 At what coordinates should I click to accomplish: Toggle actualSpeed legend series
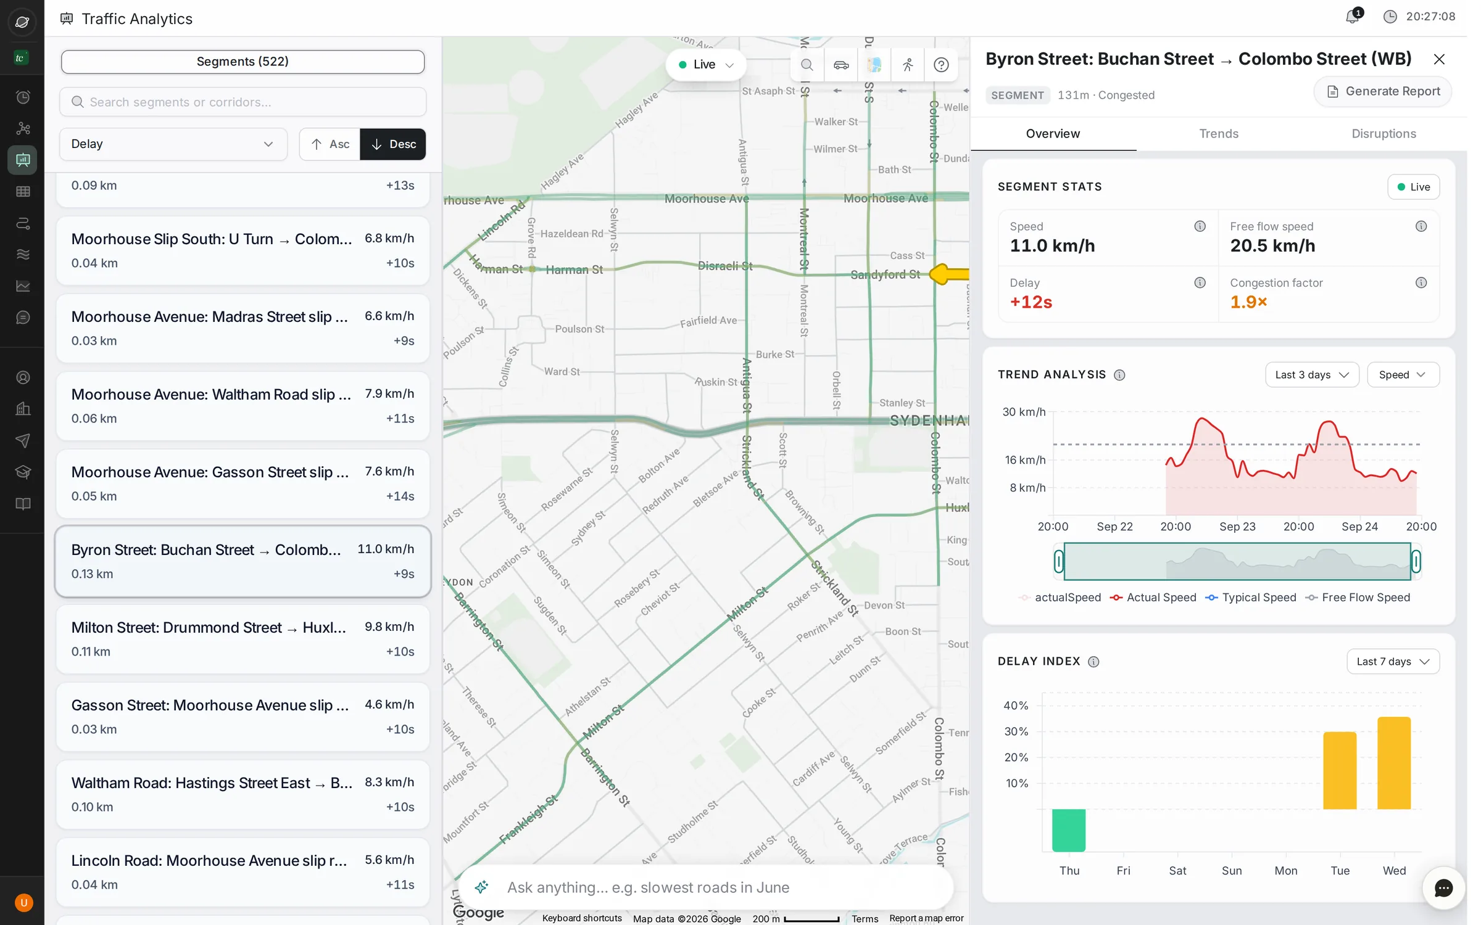[1060, 598]
